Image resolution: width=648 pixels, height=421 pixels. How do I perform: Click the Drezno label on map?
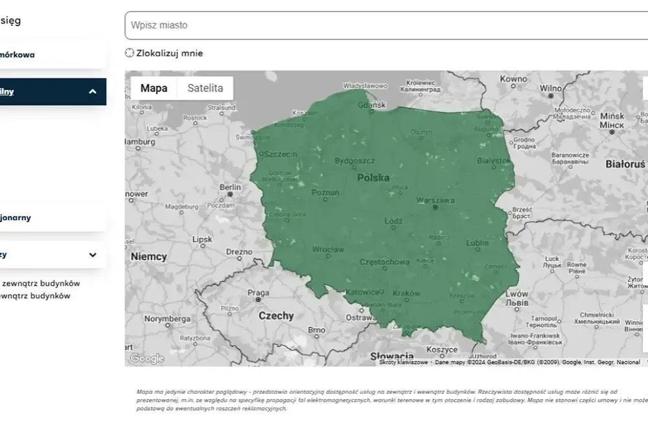tap(239, 251)
